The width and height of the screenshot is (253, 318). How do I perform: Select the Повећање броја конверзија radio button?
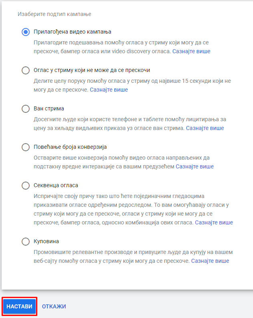point(26,147)
